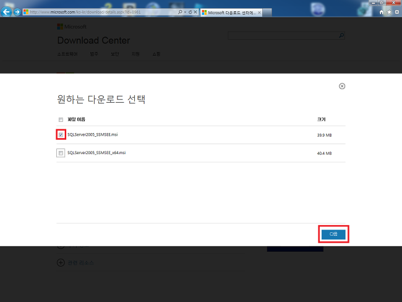This screenshot has height=302, width=402.
Task: Open the 소프트웨어 navigation menu
Action: tap(67, 54)
